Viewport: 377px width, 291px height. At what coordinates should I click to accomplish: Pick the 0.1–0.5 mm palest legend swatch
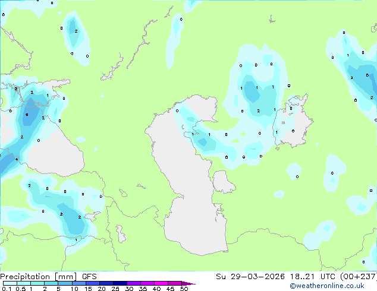[10, 283]
